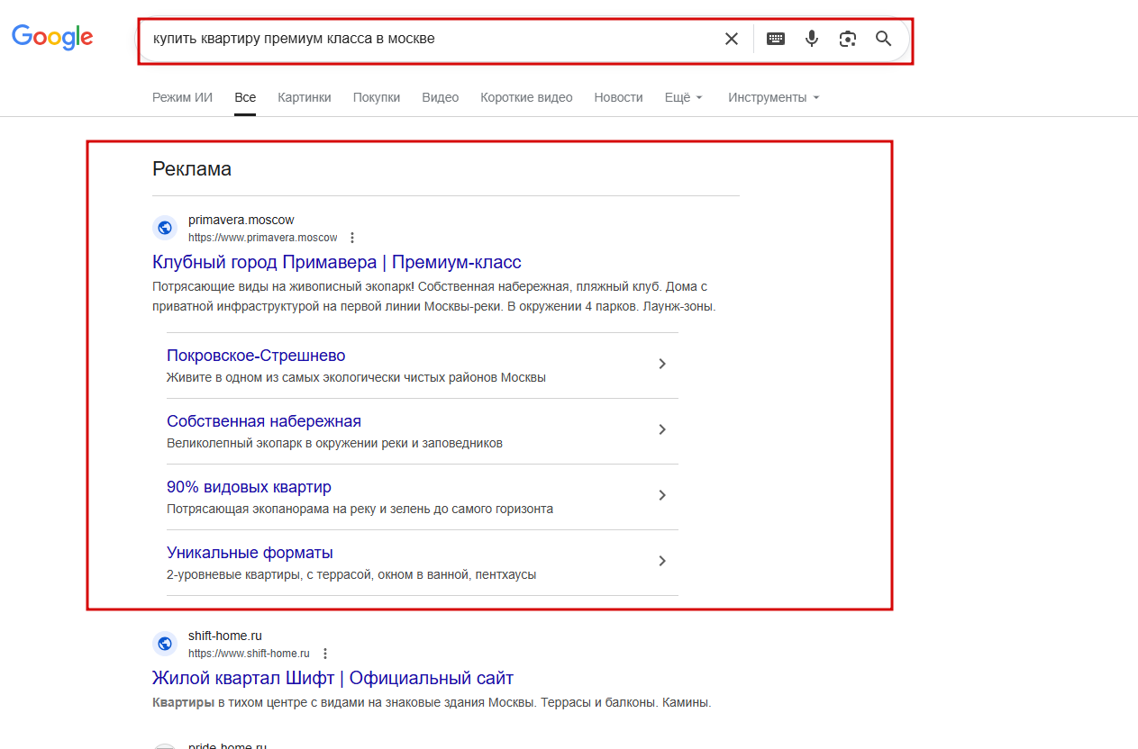Click description 'Потрясающая экопанорама на реку'
This screenshot has width=1138, height=749.
(360, 509)
